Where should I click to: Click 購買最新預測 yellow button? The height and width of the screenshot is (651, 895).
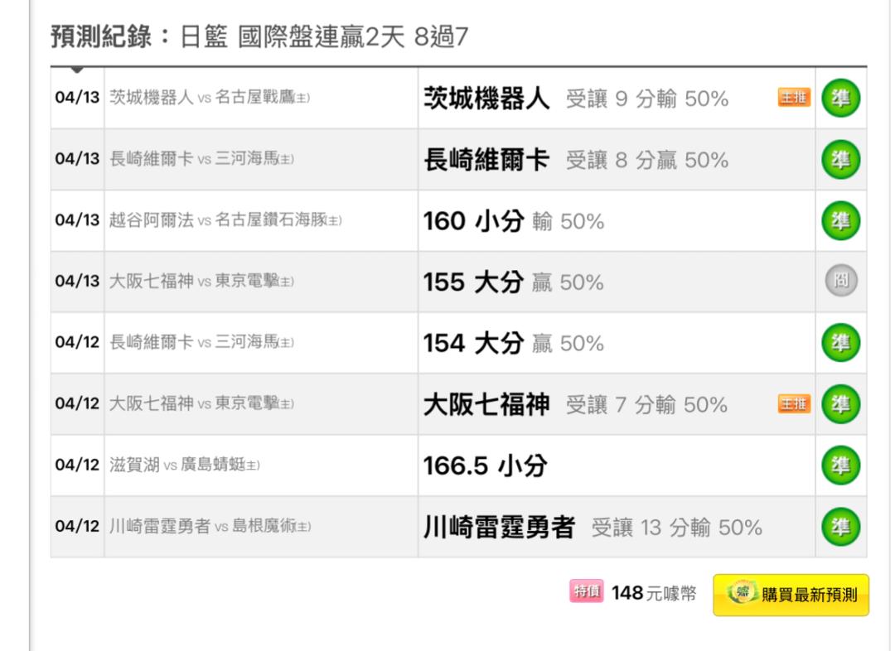coord(791,595)
